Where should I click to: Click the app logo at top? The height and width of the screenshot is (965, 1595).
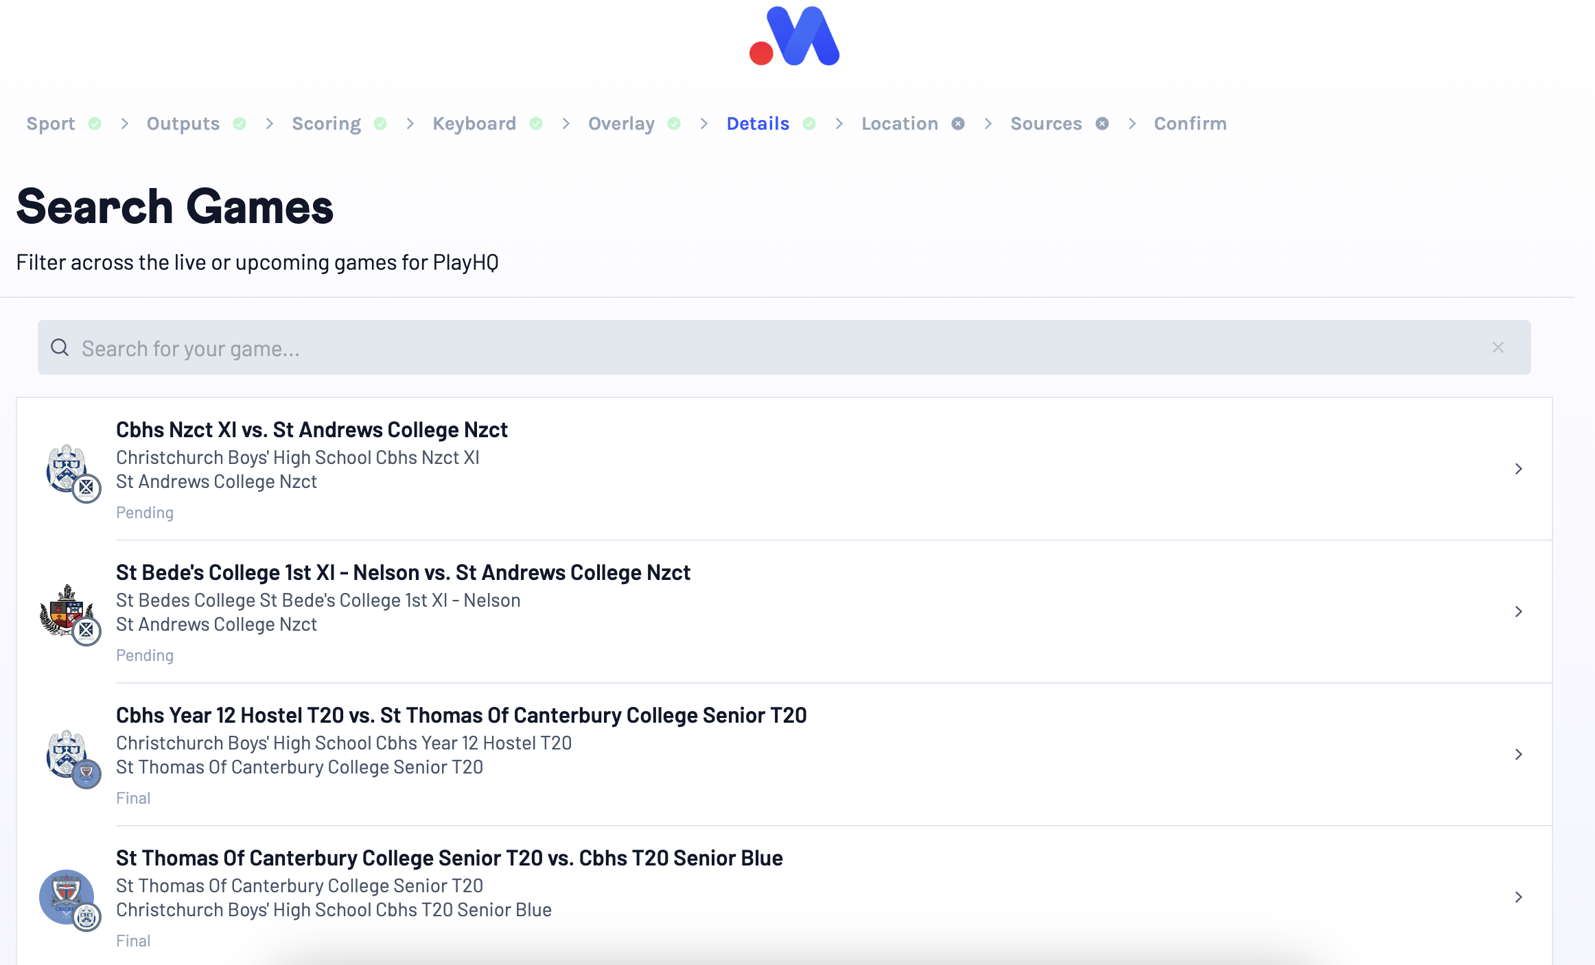click(x=794, y=36)
